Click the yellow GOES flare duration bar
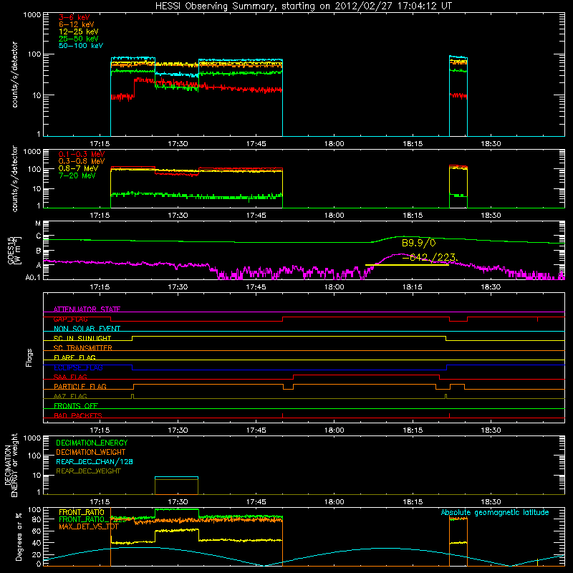The width and height of the screenshot is (573, 573). click(407, 265)
